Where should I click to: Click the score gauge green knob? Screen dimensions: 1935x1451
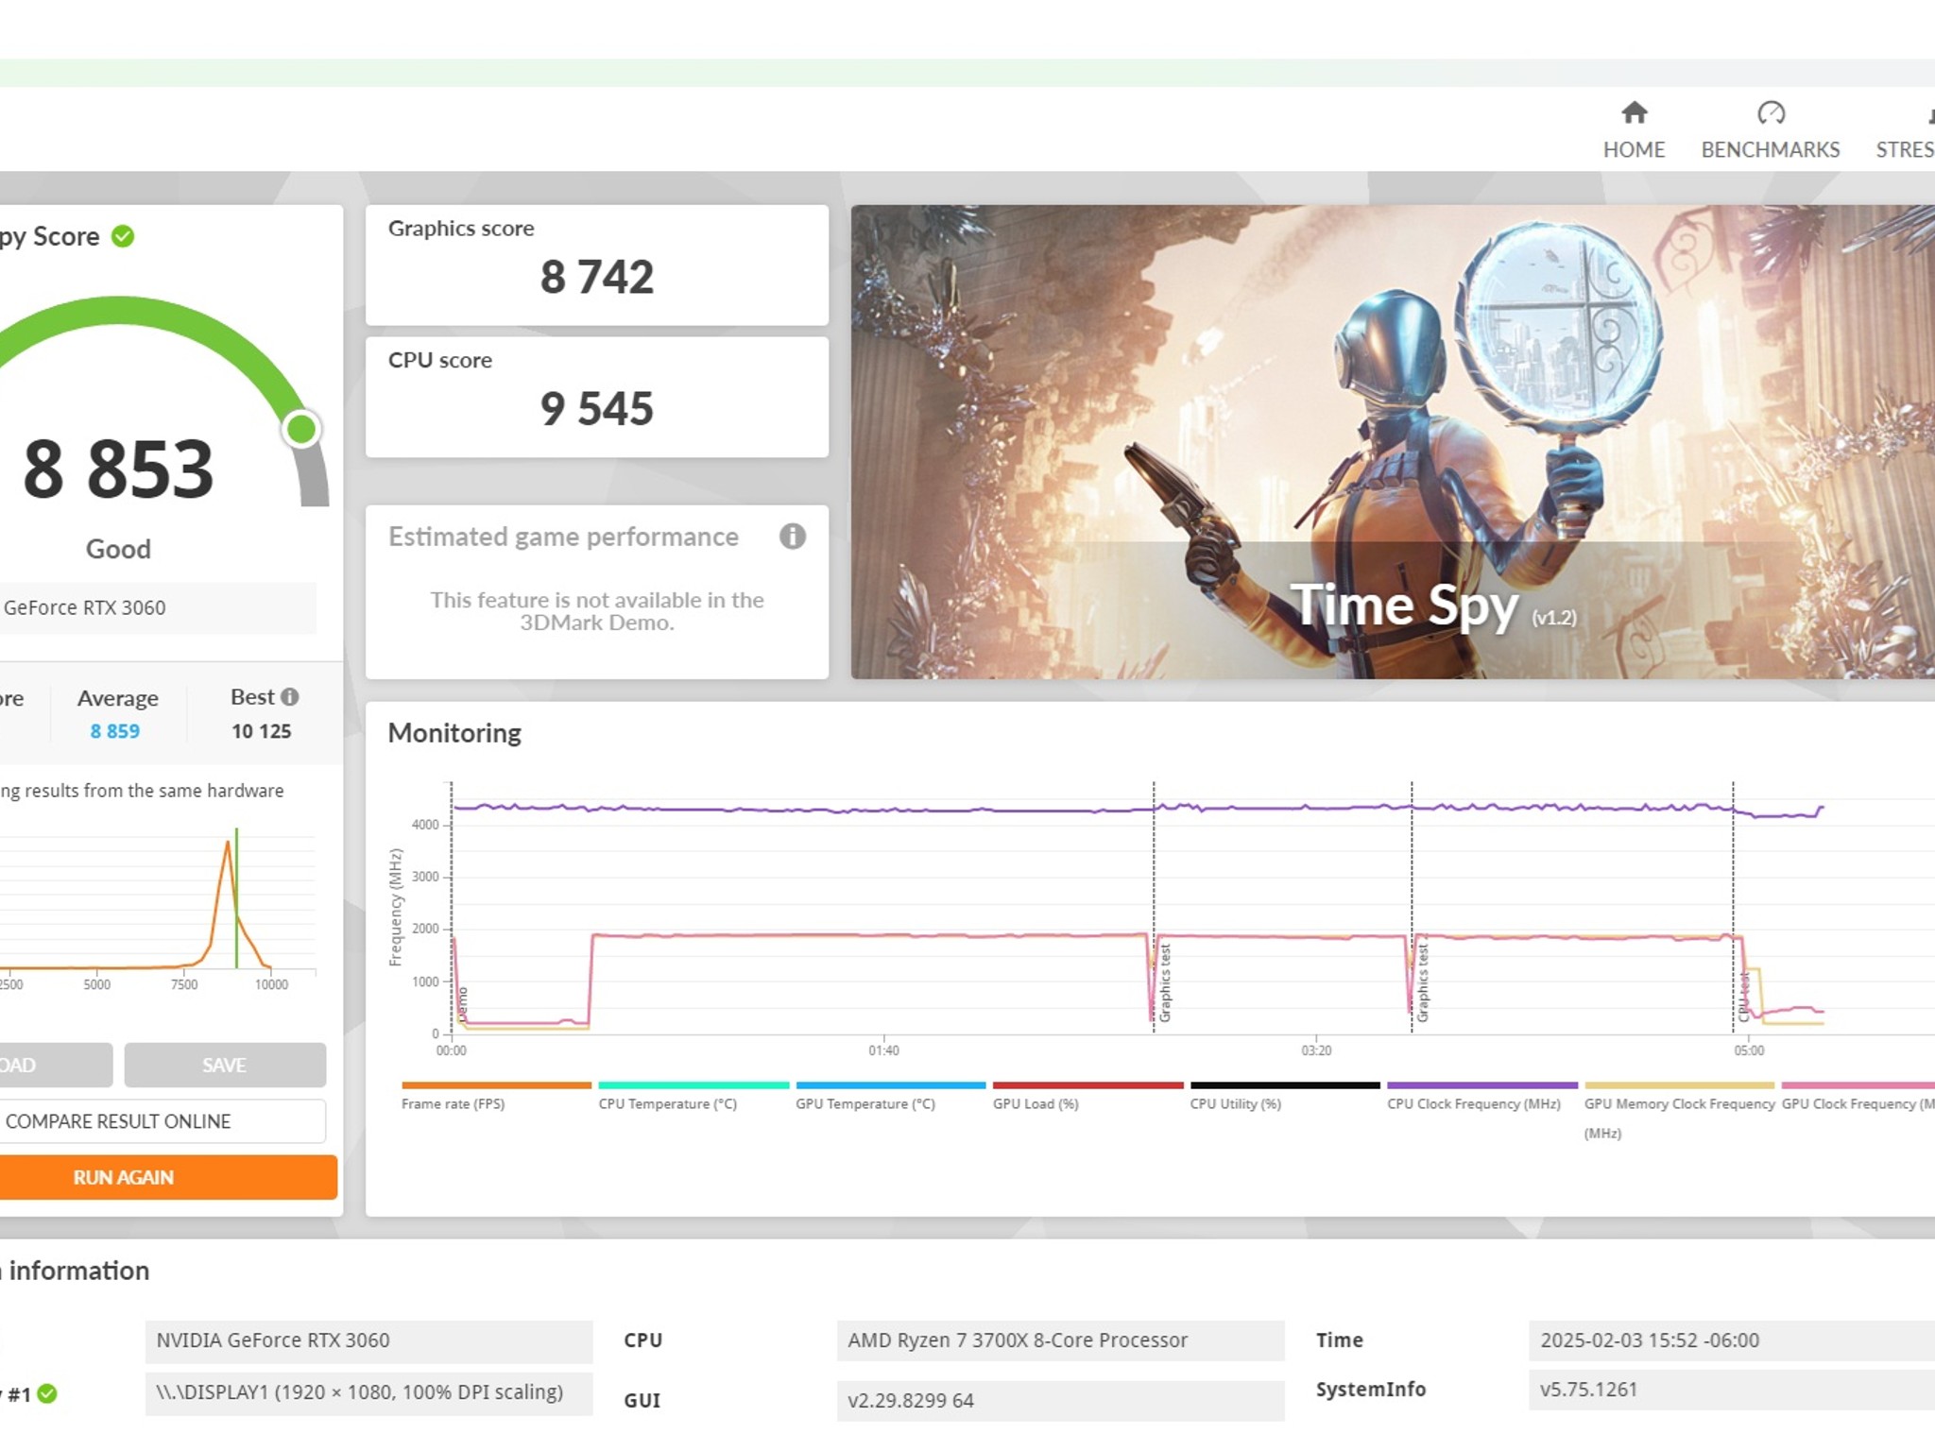pyautogui.click(x=301, y=429)
